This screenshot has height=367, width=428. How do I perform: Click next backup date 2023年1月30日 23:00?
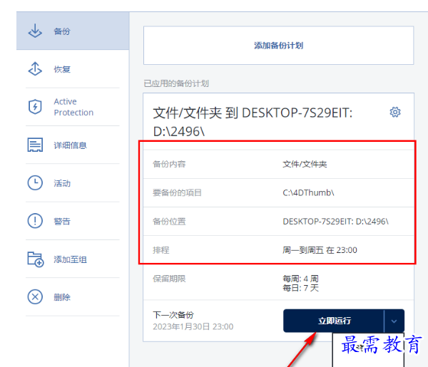193,326
